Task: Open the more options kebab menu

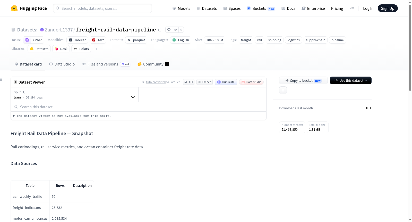Action: click(283, 90)
